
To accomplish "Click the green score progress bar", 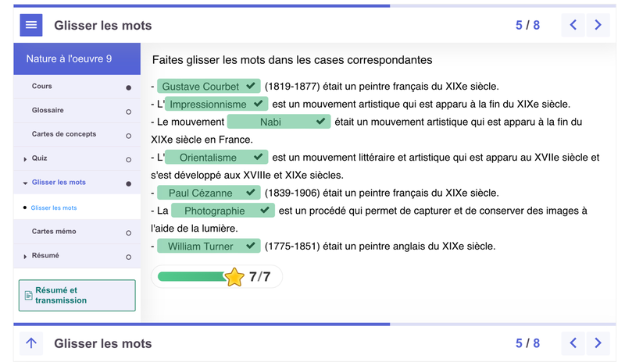I will click(191, 276).
